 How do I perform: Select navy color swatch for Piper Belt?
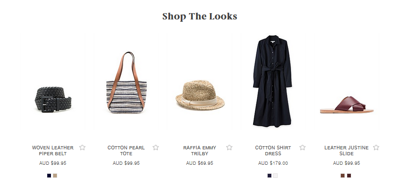coord(49,176)
